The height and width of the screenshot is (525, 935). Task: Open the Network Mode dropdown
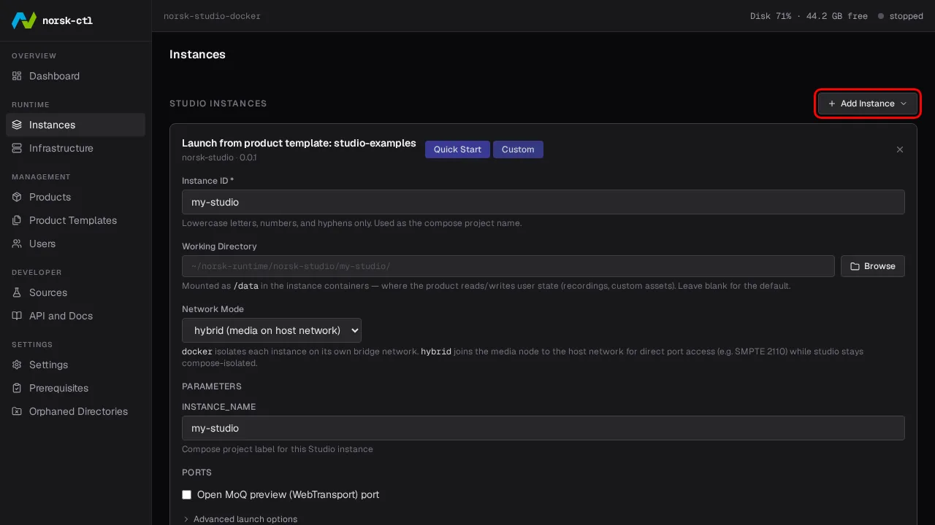click(272, 330)
